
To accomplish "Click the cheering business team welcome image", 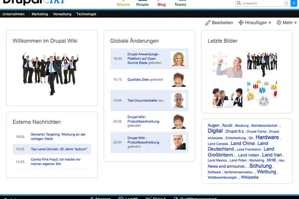I will tap(50, 74).
